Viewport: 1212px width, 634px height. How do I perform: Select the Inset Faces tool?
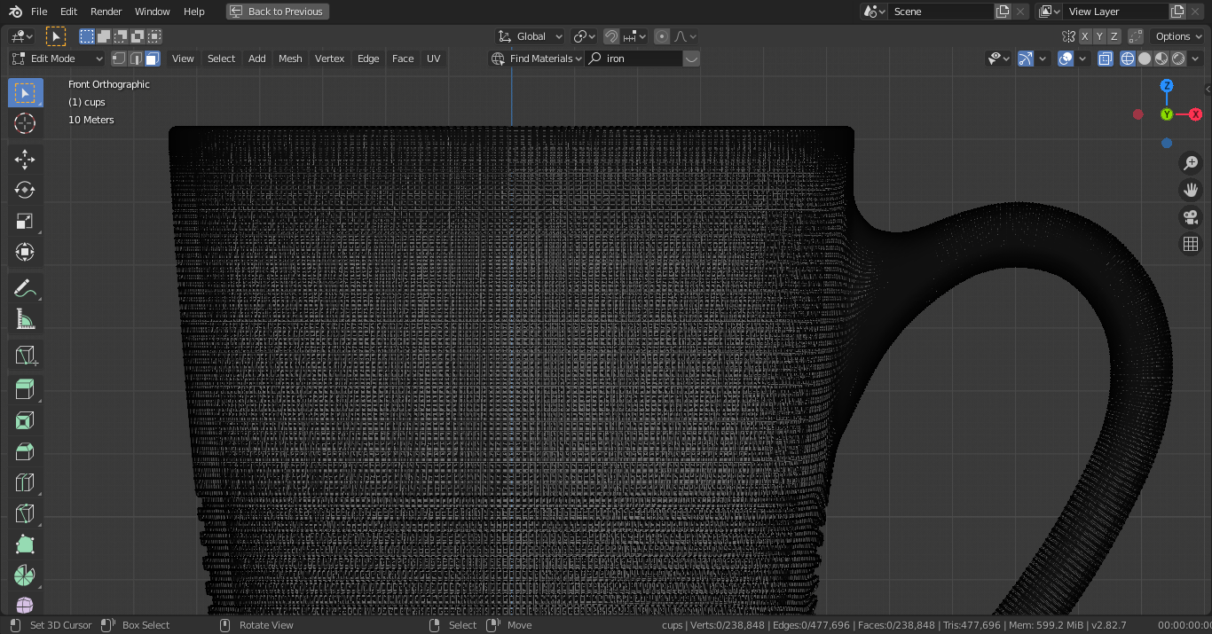coord(25,419)
